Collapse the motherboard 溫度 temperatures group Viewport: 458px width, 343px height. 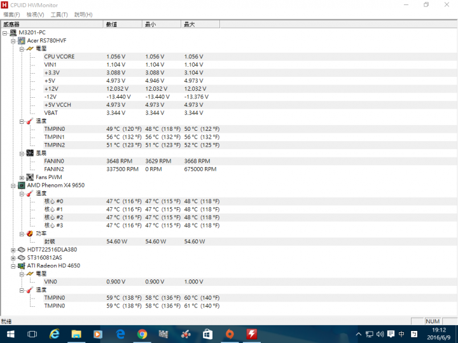[22, 121]
